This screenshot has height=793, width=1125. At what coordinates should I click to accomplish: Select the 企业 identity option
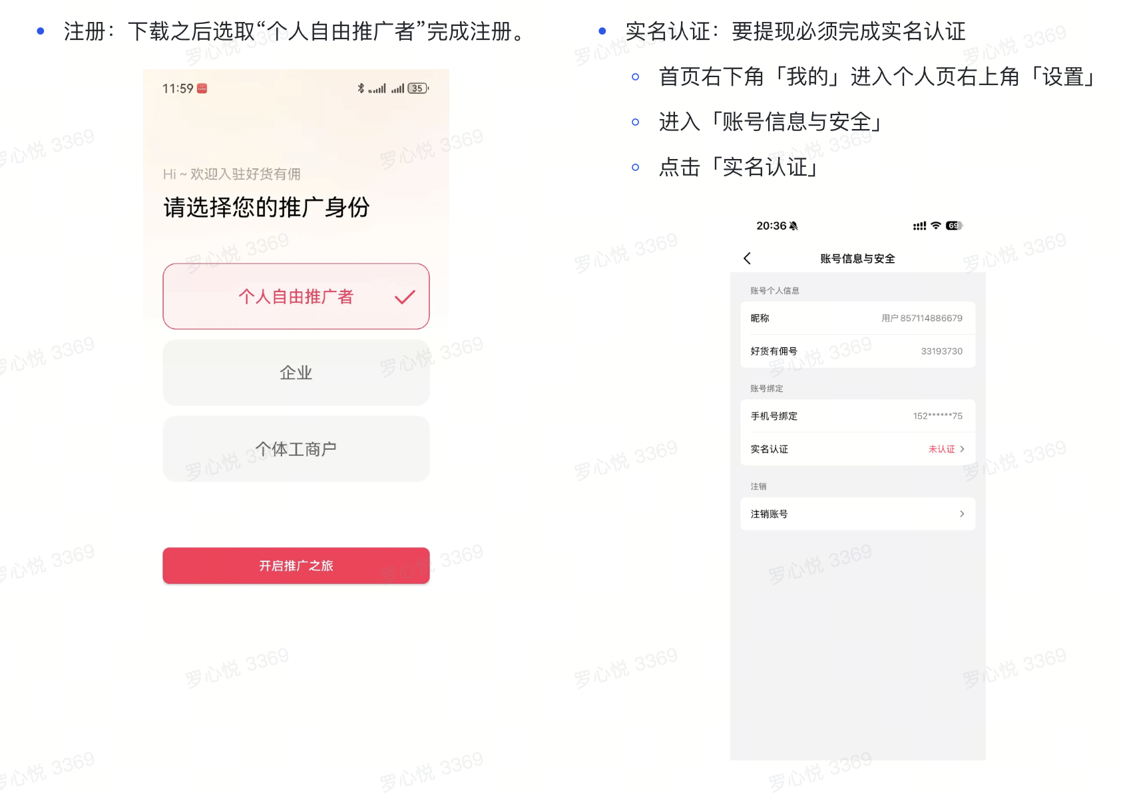[x=296, y=373]
